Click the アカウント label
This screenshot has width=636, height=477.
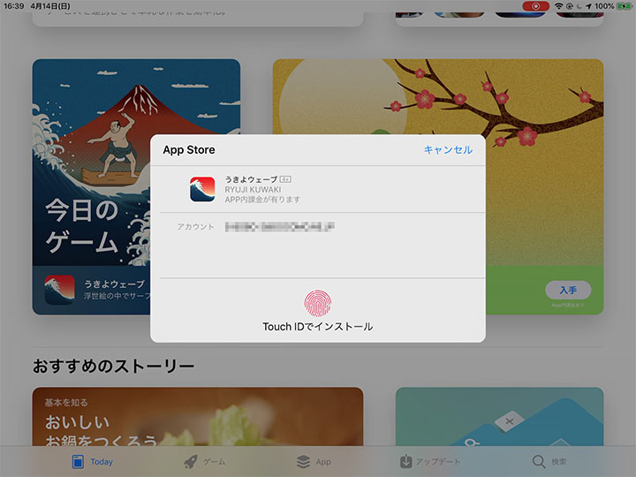pos(195,227)
